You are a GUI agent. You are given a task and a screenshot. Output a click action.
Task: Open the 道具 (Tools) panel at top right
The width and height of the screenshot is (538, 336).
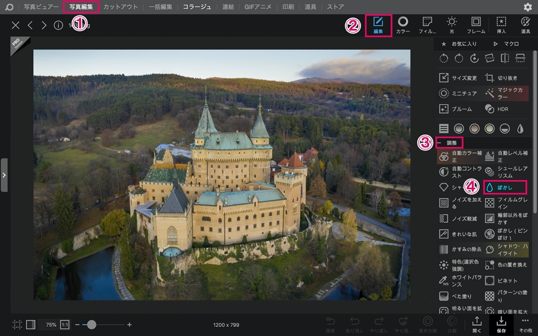click(525, 25)
